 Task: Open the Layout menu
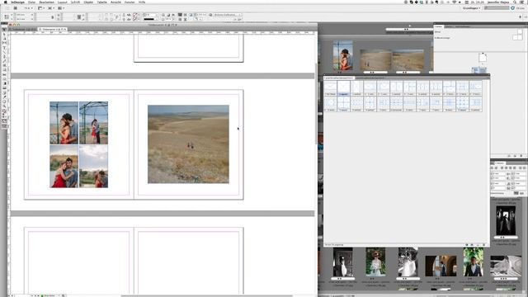63,2
